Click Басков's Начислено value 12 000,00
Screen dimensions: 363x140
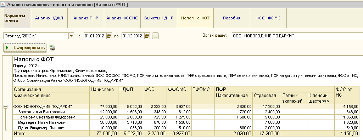pos(108,112)
